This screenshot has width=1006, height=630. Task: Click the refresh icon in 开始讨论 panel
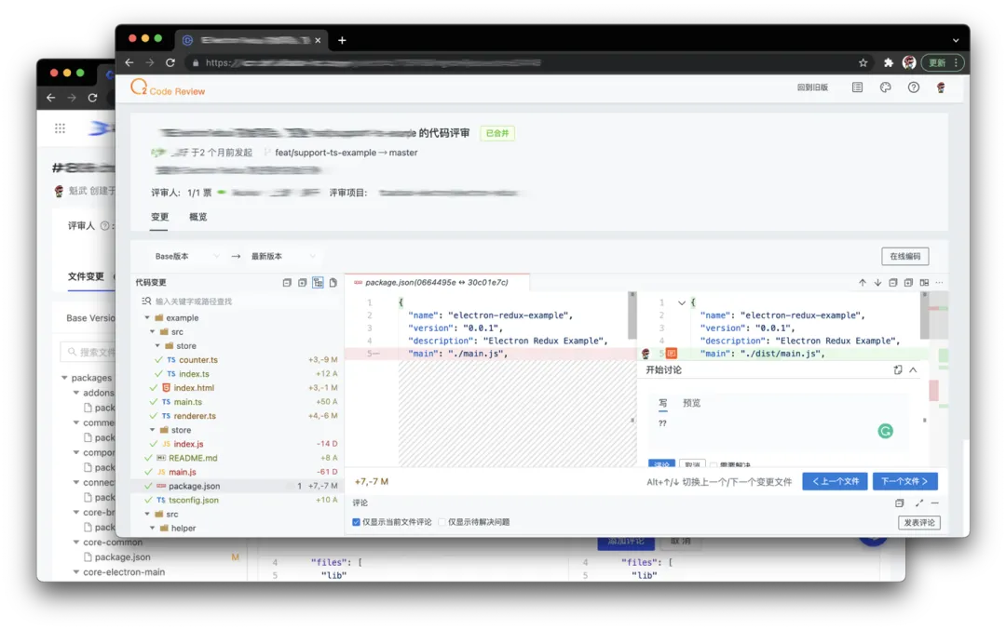click(897, 369)
